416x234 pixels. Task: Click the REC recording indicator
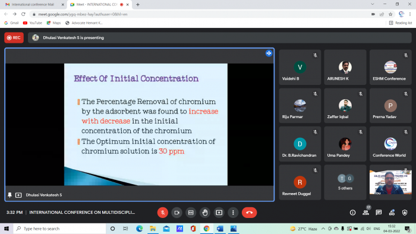click(x=14, y=37)
